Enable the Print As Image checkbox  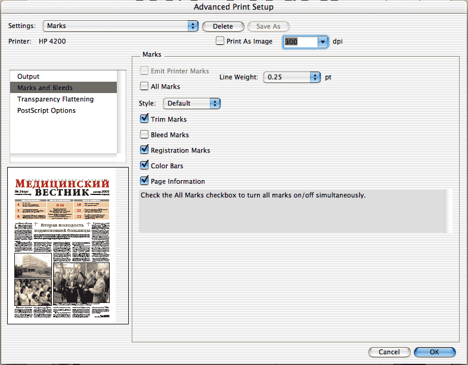click(x=220, y=41)
